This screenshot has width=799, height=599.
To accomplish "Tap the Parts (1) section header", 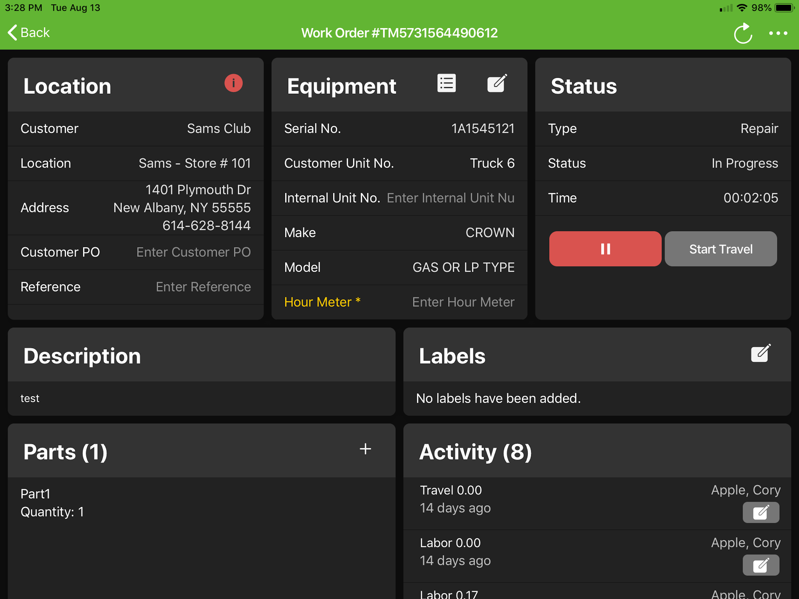I will click(x=66, y=452).
